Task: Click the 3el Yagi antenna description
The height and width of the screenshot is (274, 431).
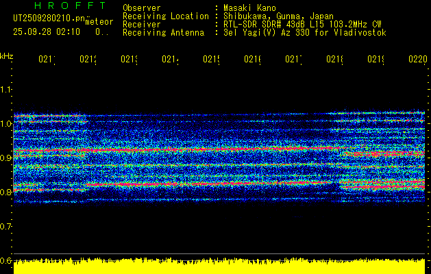Action: tap(305, 33)
